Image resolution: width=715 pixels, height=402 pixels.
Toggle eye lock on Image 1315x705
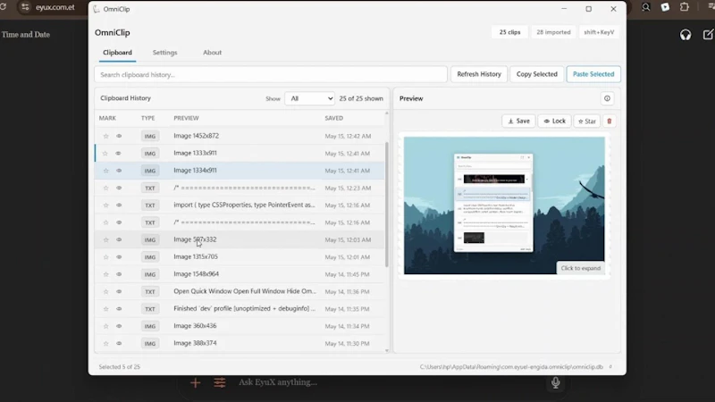coord(119,257)
